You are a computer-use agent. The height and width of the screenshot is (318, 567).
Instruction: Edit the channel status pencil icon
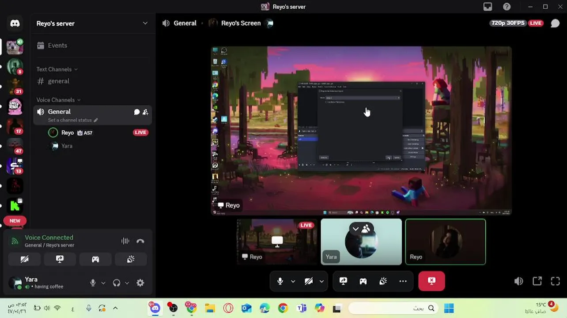(96, 120)
